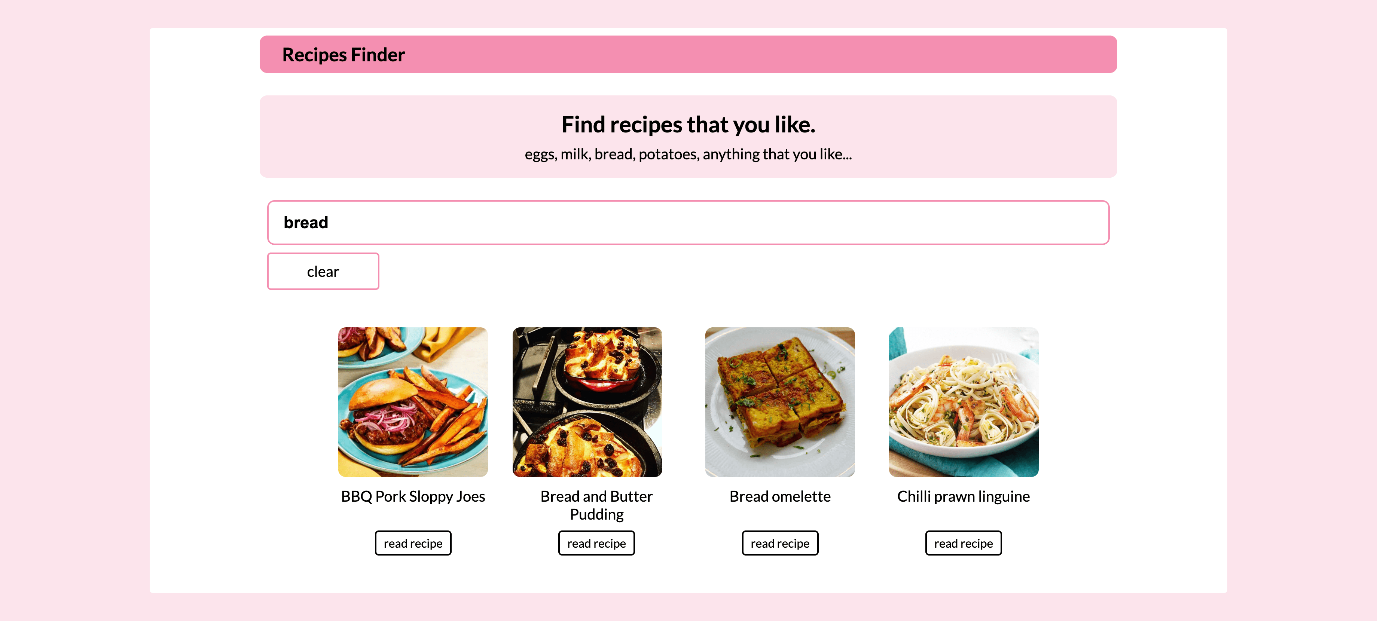Click the pink search bar border

click(688, 222)
